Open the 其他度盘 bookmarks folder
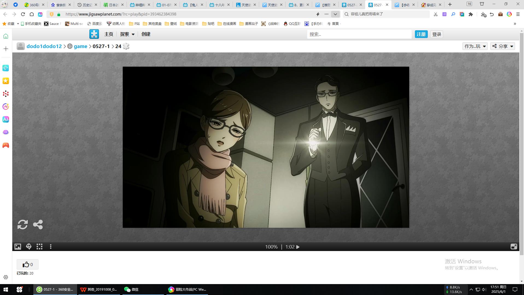The width and height of the screenshot is (524, 295). point(152,24)
